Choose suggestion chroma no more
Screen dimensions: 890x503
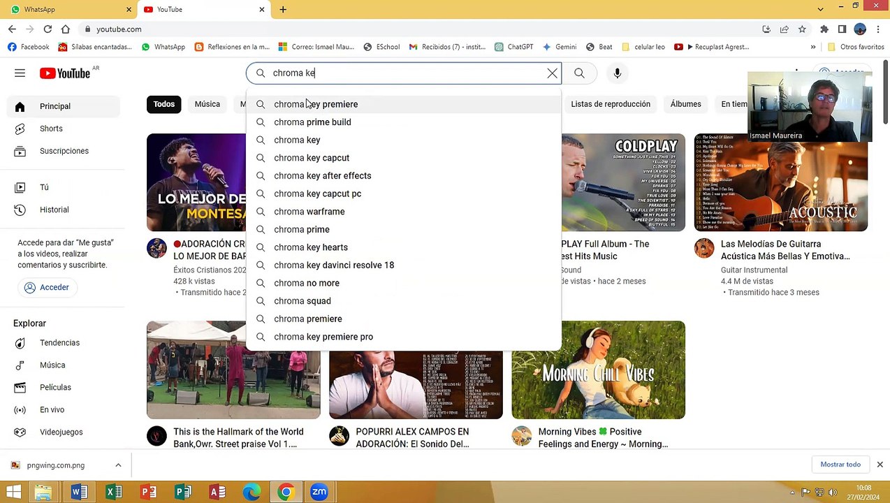pyautogui.click(x=403, y=283)
